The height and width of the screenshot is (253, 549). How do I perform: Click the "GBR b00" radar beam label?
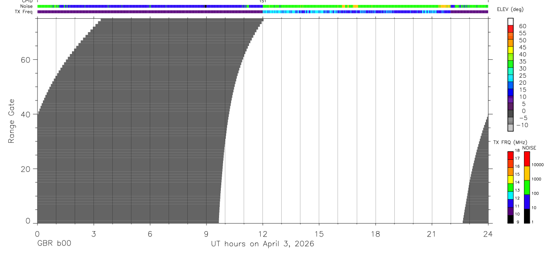54,244
